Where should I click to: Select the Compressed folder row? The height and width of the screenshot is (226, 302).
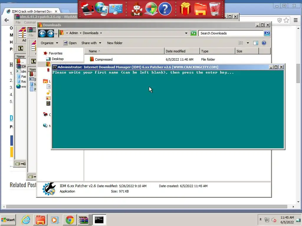(177, 59)
